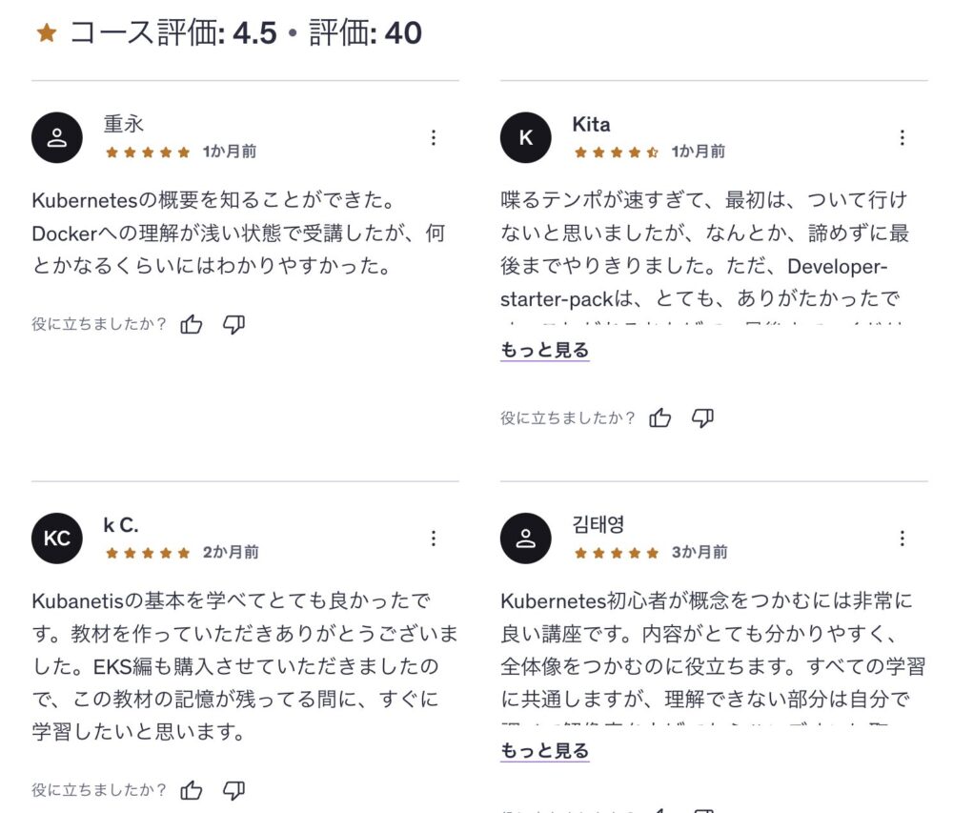Like Kita's review with thumbs up

(660, 417)
